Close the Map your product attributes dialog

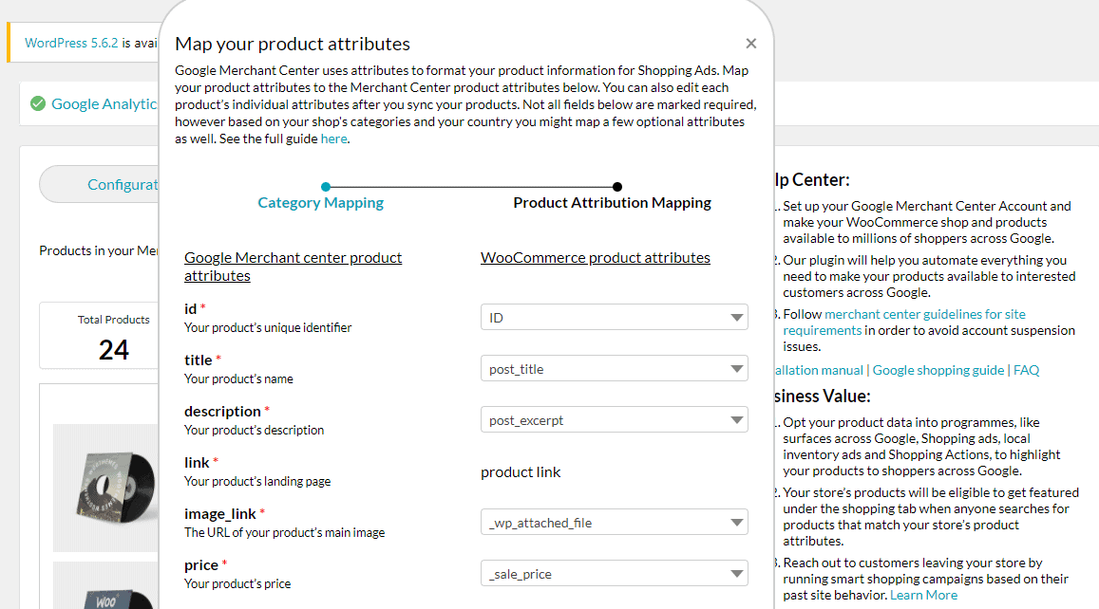click(x=750, y=44)
